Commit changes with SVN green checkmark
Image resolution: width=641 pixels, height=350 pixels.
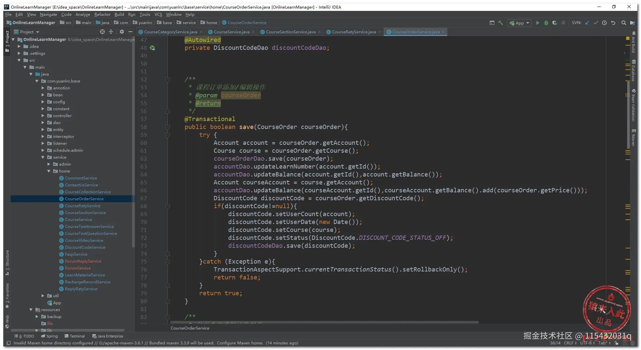coord(596,23)
